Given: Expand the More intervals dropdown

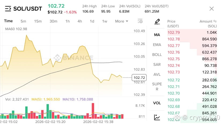Looking at the screenshot, I should [x=122, y=21].
